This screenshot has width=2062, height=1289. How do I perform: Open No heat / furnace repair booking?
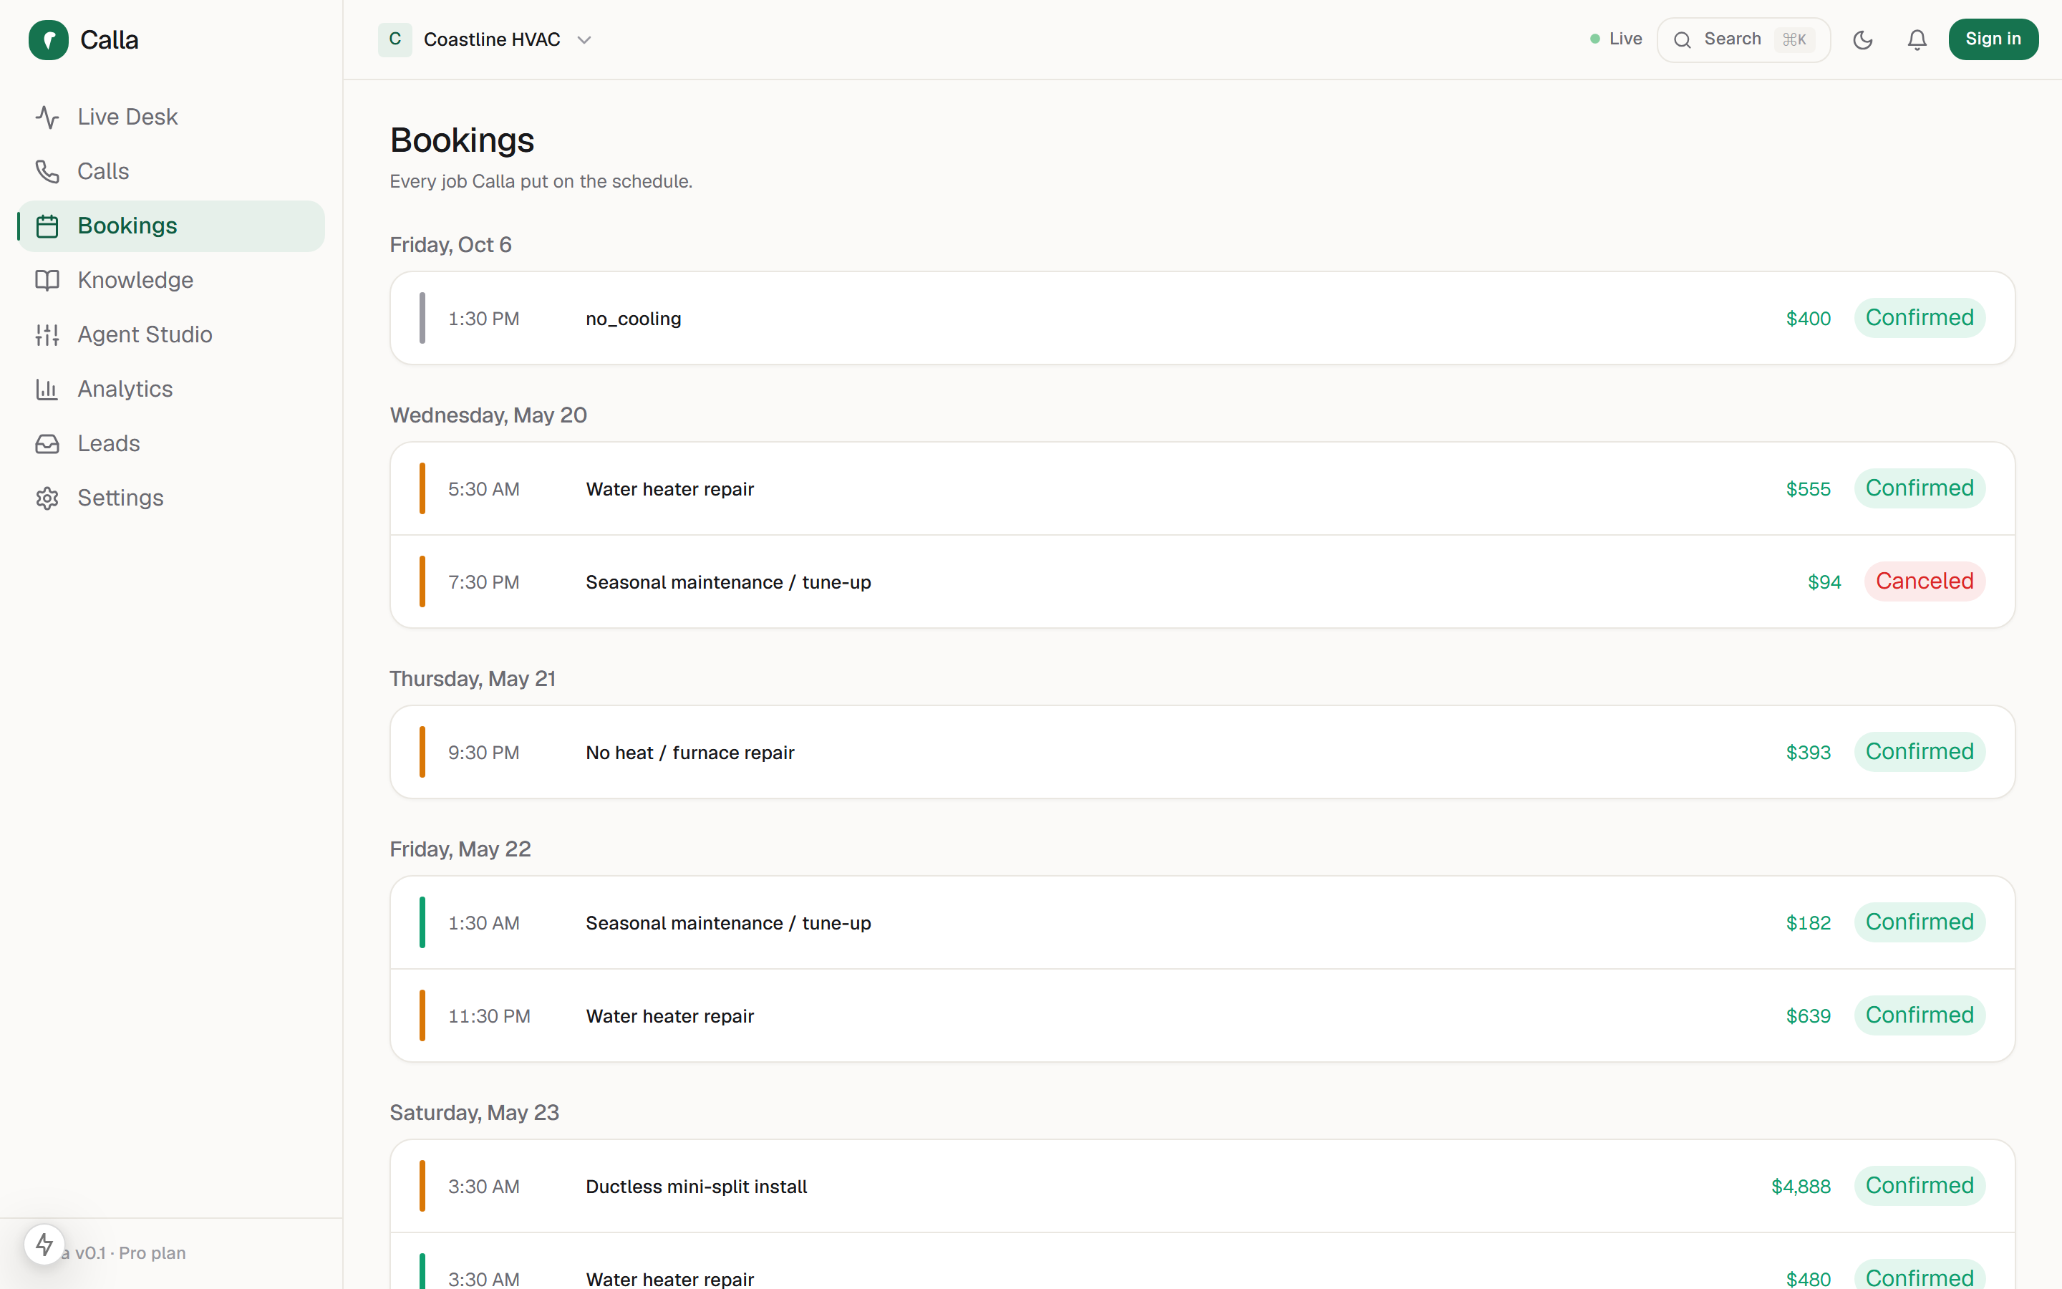1202,752
